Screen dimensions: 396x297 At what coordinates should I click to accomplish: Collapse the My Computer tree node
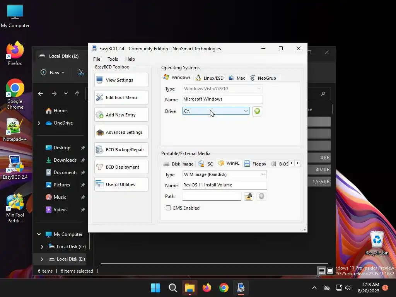[x=39, y=234]
